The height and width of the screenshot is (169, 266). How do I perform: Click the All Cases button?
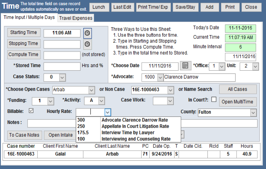[237, 89]
